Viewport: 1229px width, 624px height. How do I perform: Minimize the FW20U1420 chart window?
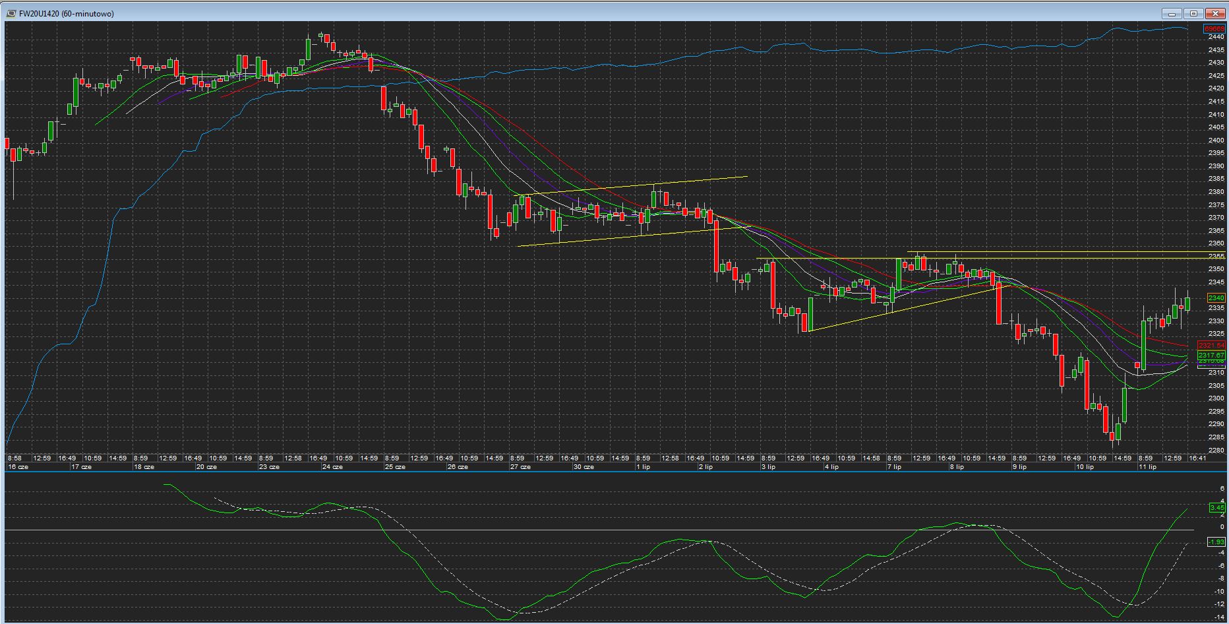tap(1172, 13)
